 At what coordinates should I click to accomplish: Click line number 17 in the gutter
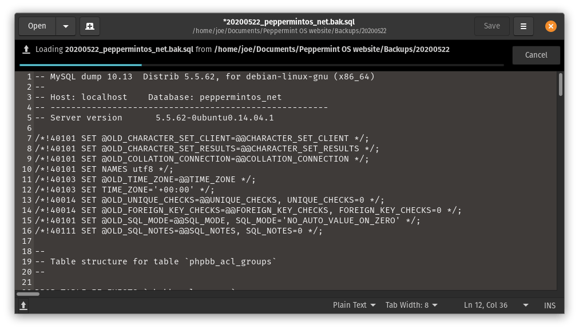pos(27,242)
